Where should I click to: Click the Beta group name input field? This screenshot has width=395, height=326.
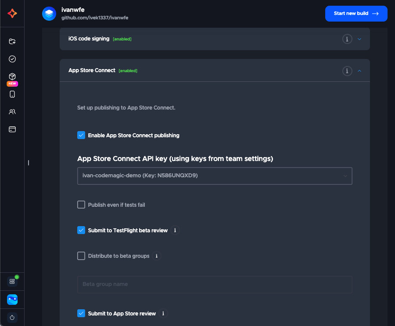pos(215,284)
